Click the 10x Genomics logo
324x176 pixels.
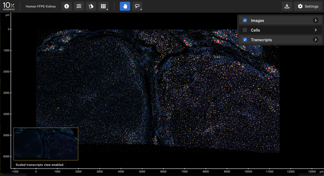coord(8,6)
